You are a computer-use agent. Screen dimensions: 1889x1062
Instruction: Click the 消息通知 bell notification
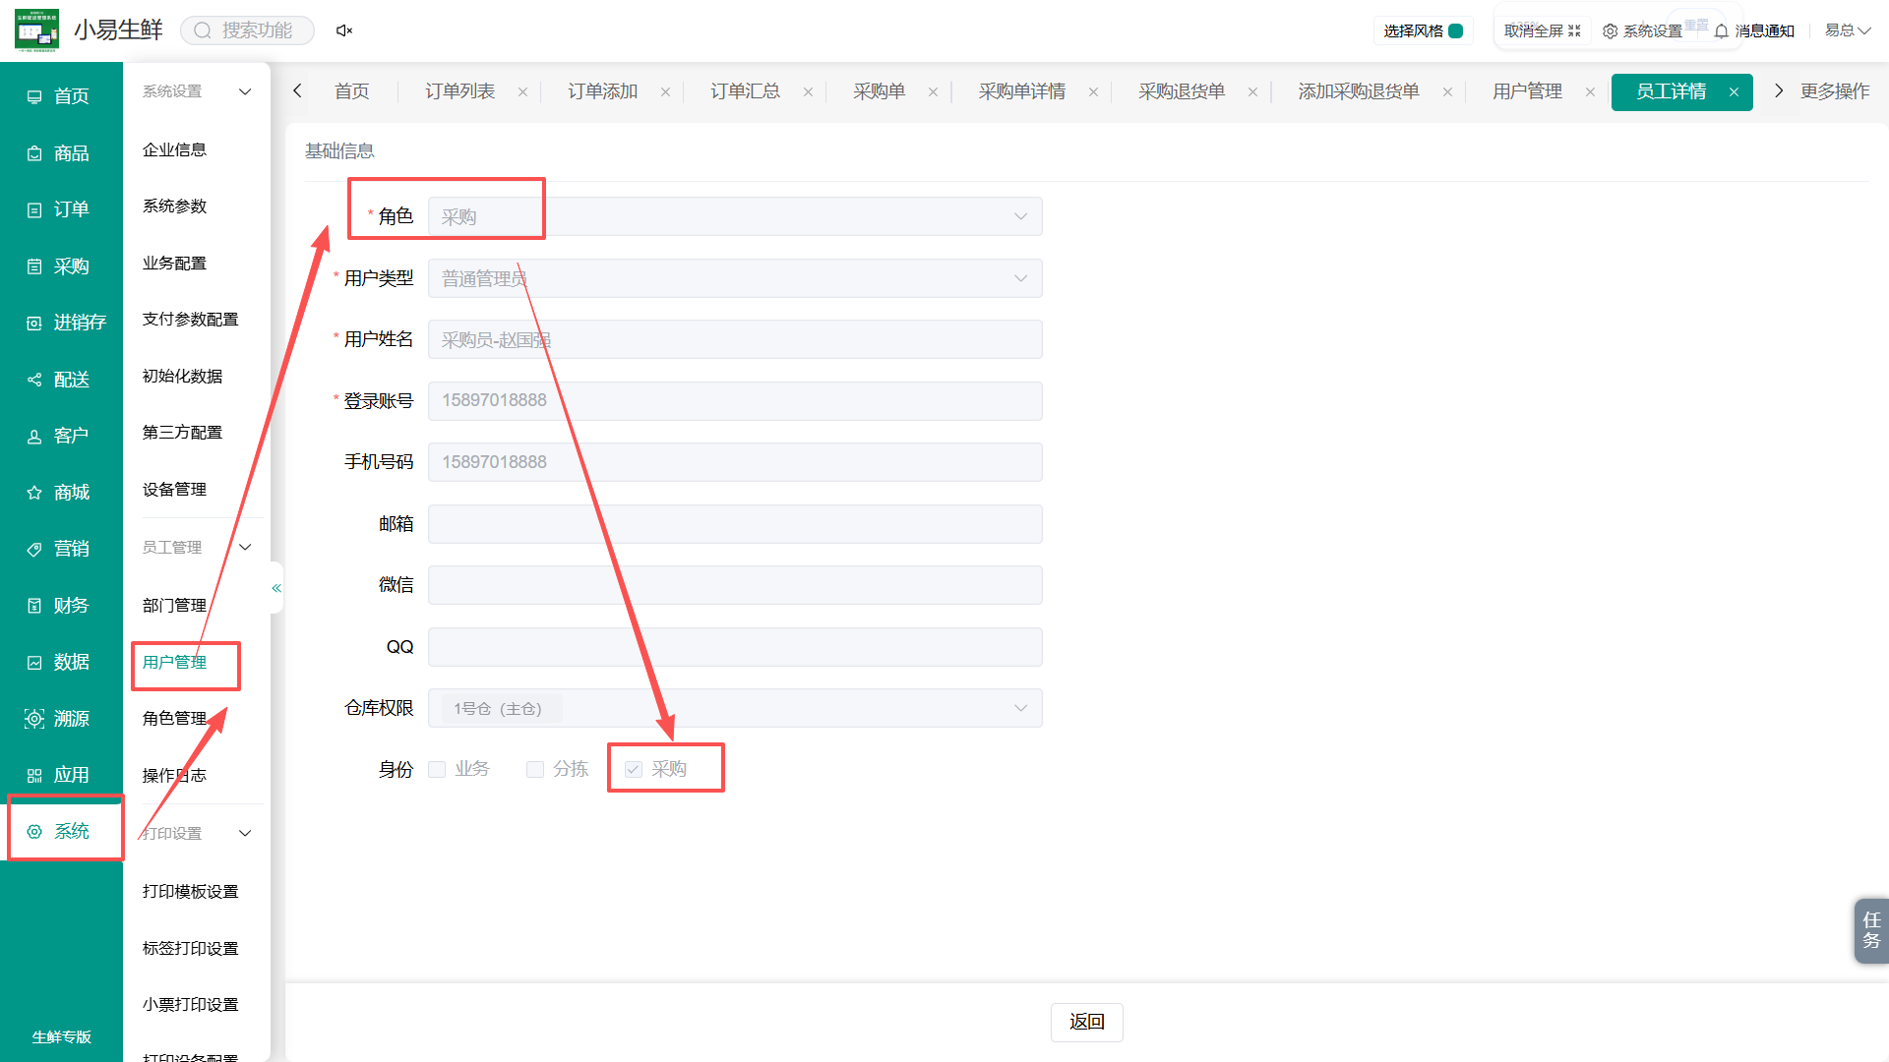coord(1754,30)
